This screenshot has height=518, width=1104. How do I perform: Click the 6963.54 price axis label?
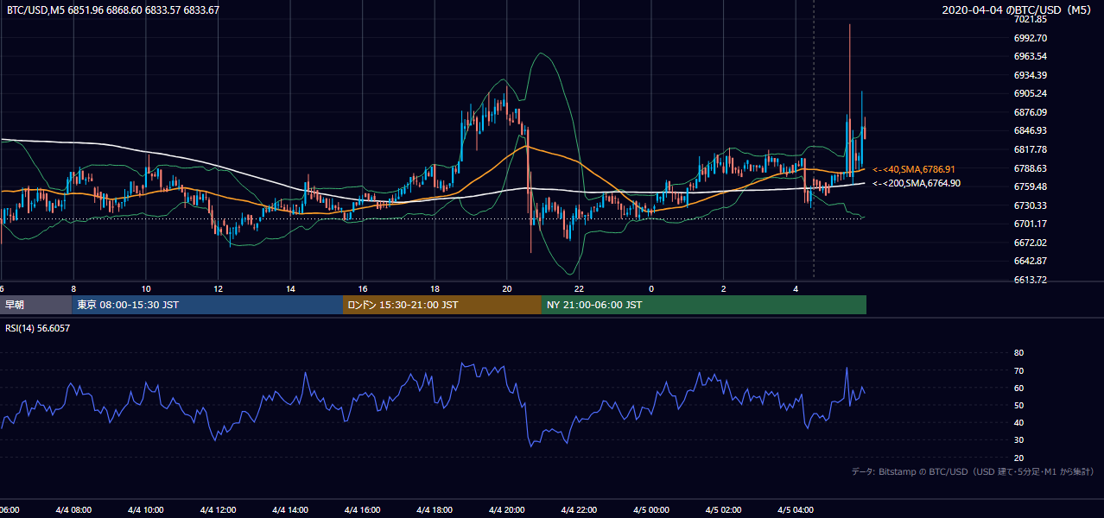tap(1031, 56)
